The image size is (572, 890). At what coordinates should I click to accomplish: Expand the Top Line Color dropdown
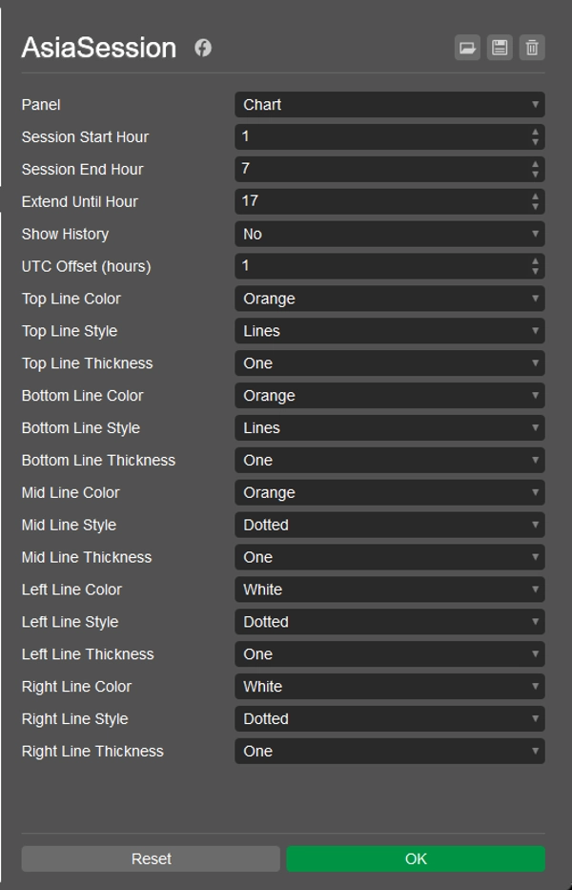point(389,299)
